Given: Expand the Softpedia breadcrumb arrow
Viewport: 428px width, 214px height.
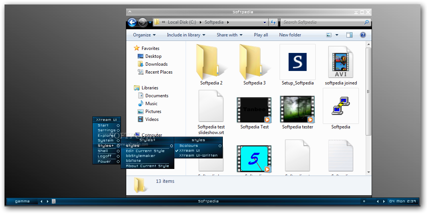Looking at the screenshot, I should pyautogui.click(x=228, y=23).
